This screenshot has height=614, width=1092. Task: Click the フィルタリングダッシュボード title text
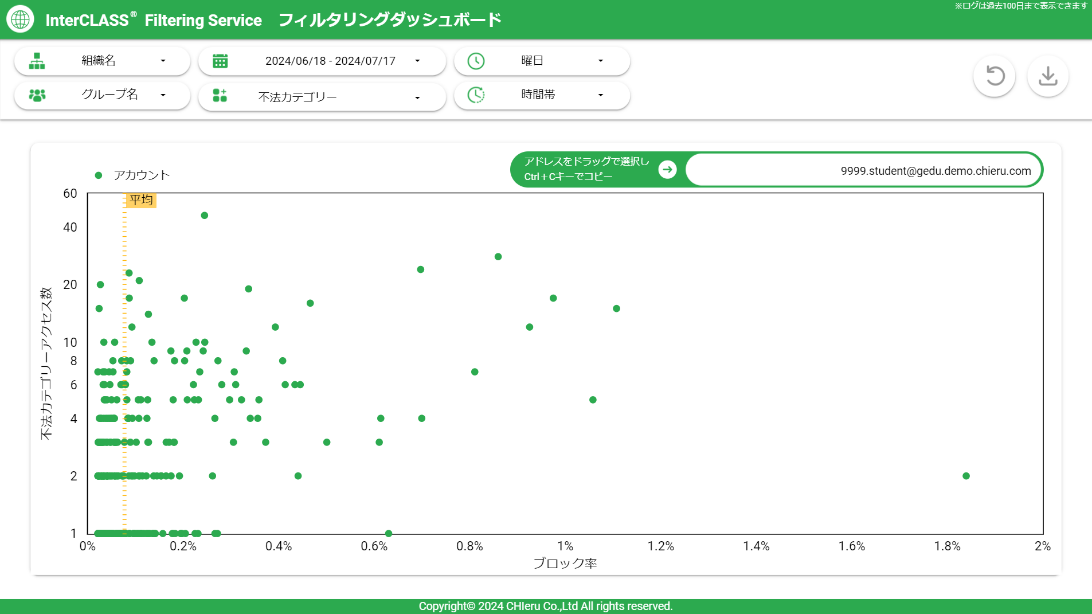[x=390, y=20]
